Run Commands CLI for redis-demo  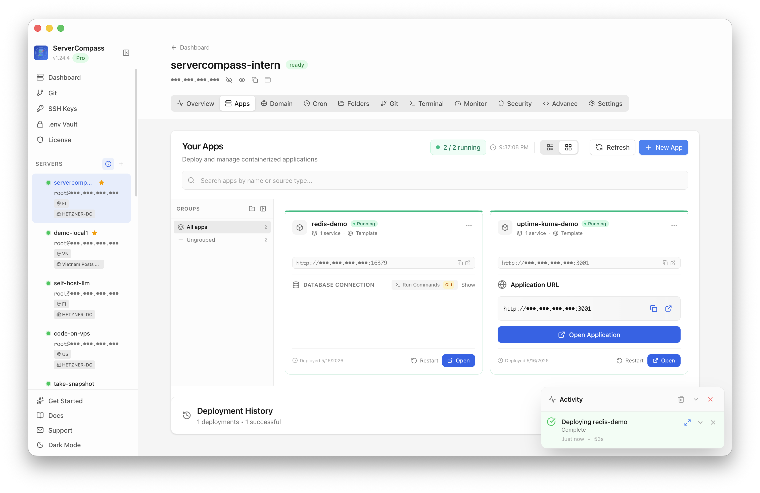point(425,285)
